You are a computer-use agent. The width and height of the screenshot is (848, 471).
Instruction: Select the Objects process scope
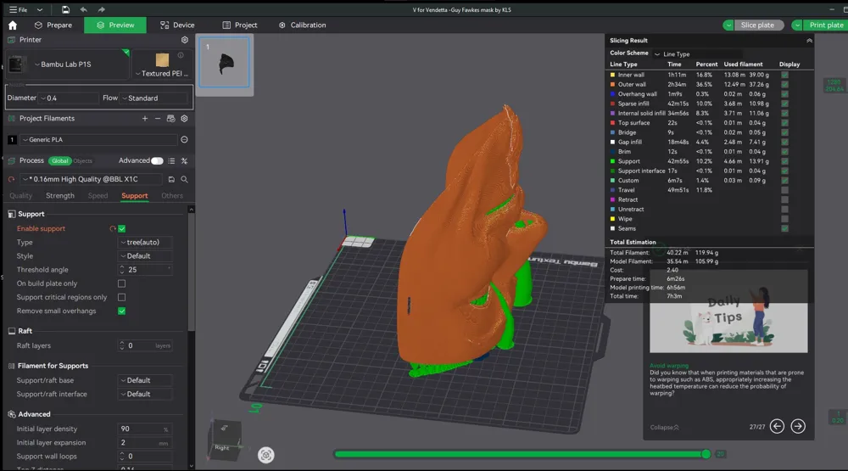click(83, 160)
